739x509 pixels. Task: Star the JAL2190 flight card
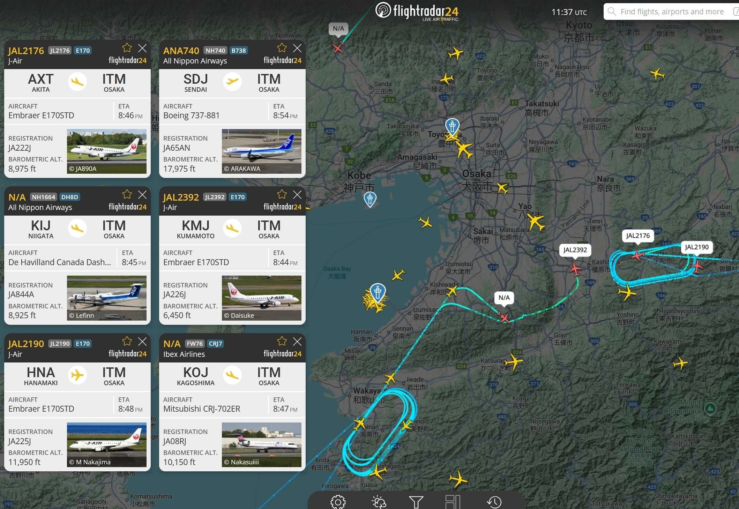tap(127, 341)
